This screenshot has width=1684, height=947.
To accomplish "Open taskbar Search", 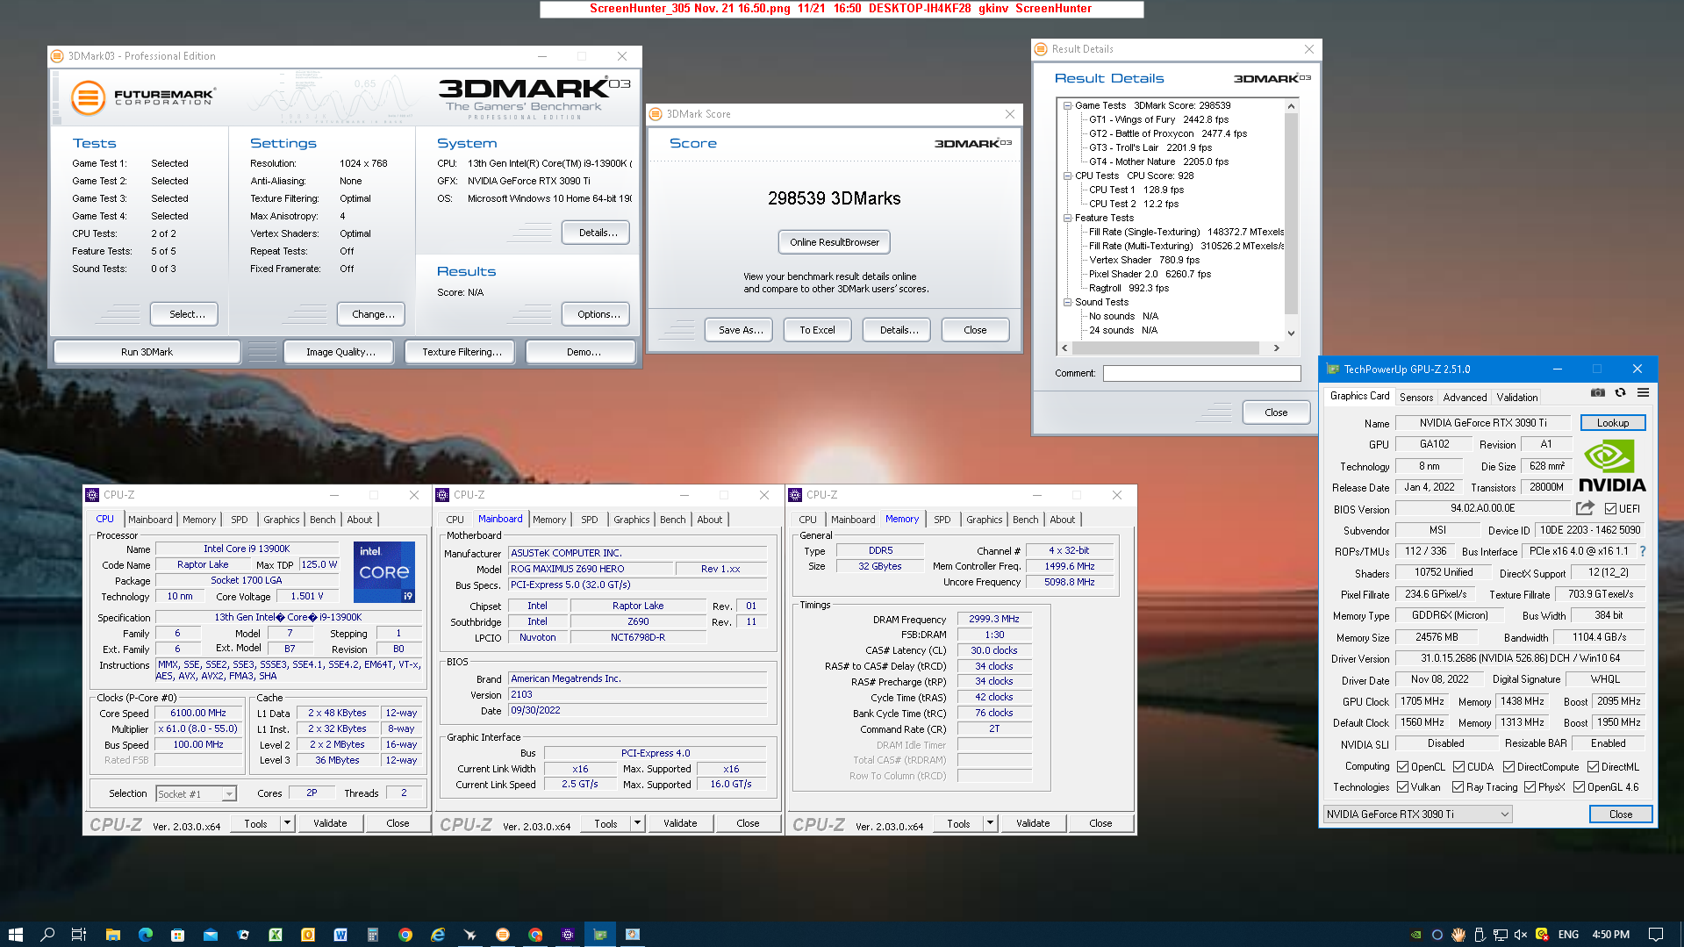I will [47, 935].
